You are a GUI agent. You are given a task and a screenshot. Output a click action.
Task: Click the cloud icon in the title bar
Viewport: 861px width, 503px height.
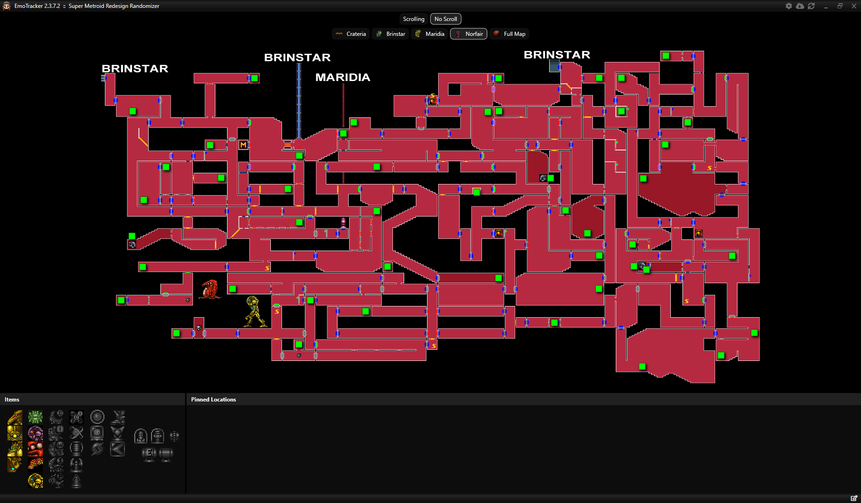click(x=800, y=6)
